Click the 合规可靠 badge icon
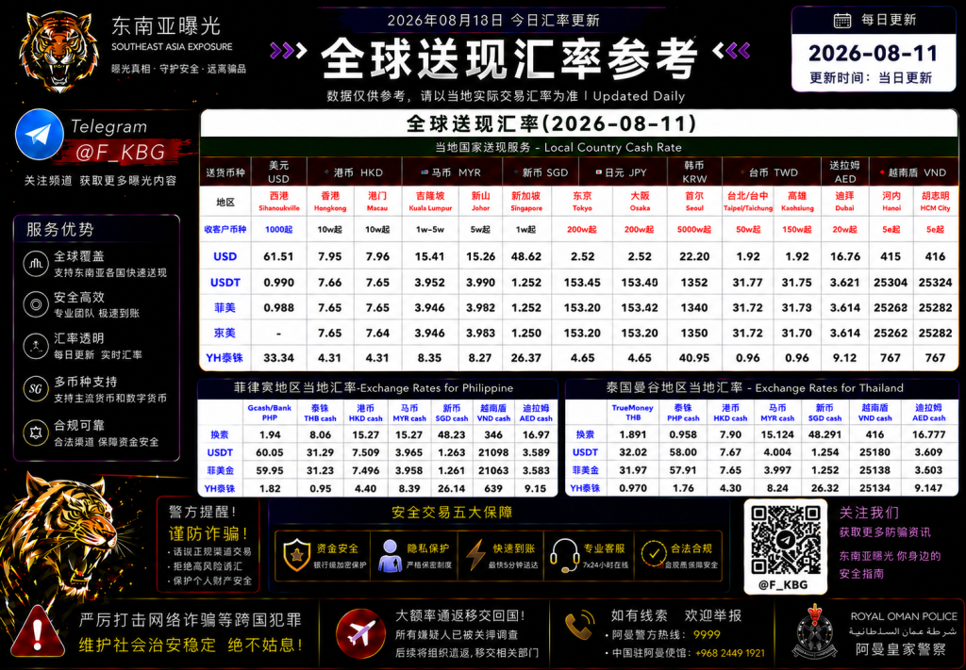Viewport: 966px width, 670px height. [36, 433]
